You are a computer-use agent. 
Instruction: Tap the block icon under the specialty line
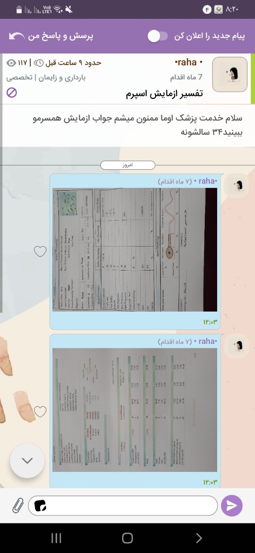tap(12, 93)
